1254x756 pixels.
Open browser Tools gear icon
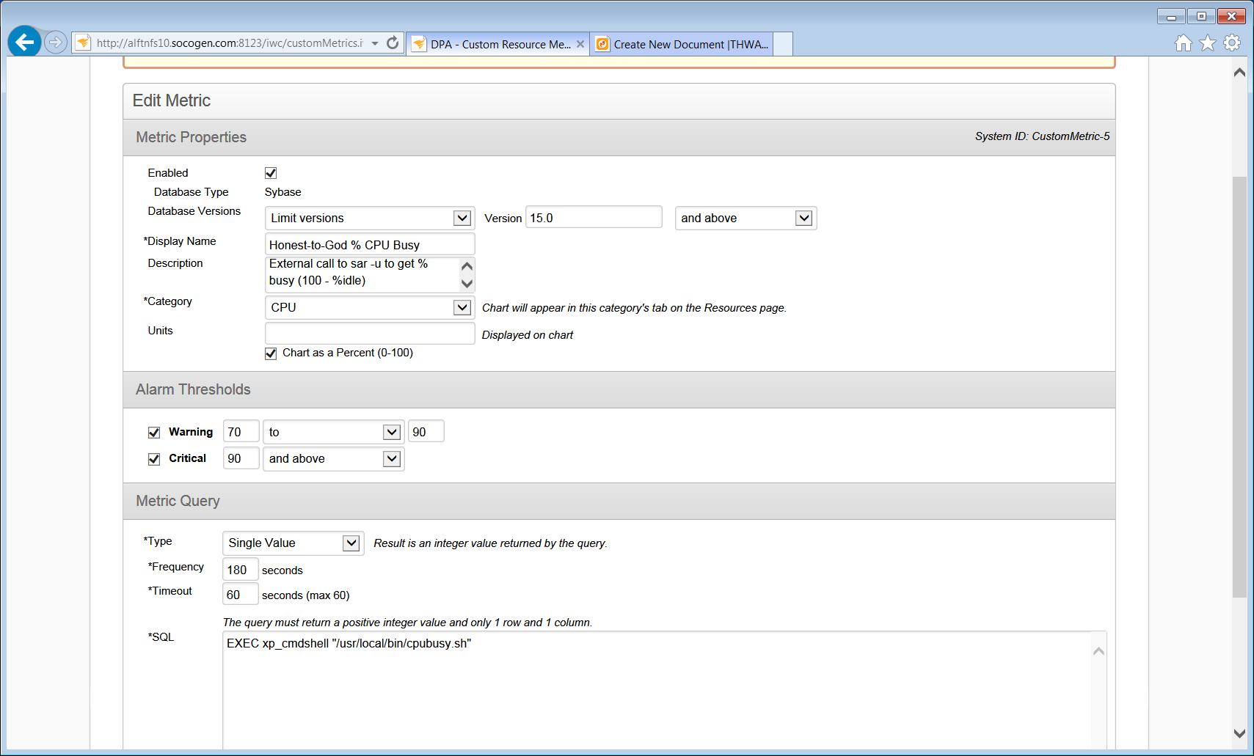pyautogui.click(x=1232, y=43)
